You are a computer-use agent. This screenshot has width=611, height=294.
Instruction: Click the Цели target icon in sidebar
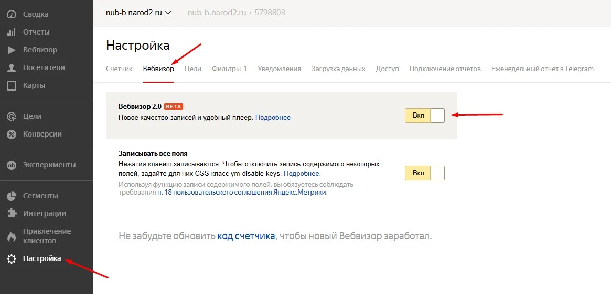[x=12, y=116]
